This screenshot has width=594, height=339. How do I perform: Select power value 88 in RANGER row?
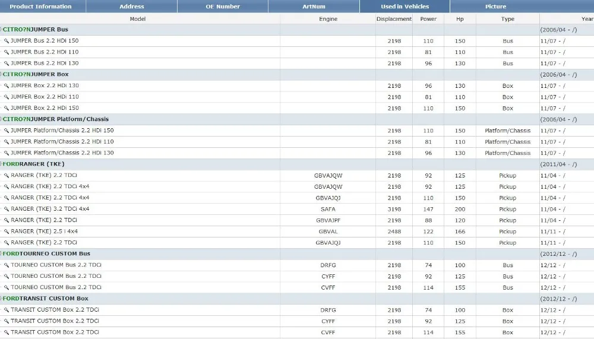coord(428,220)
